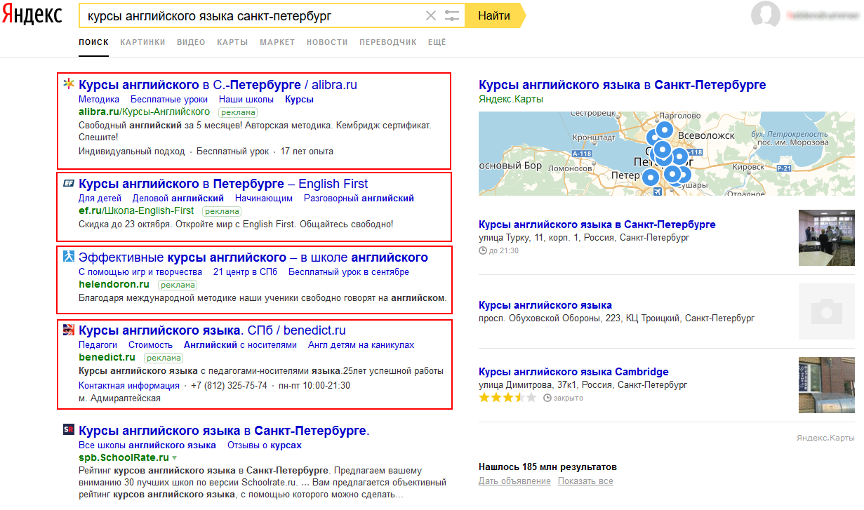
Task: Click the clock icon next to до 21:30
Action: [482, 250]
